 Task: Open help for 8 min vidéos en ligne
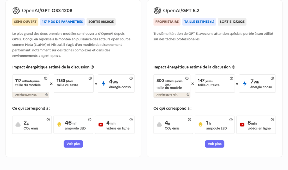click(x=272, y=120)
